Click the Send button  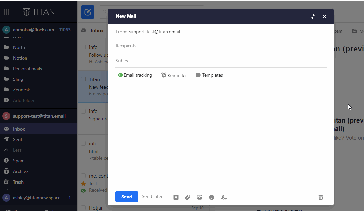[127, 197]
